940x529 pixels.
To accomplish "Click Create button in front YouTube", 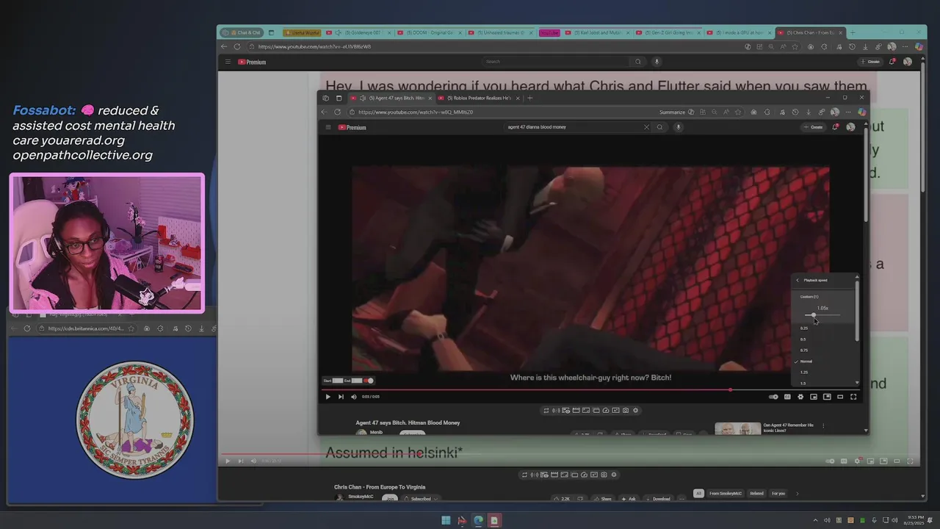I will [813, 127].
